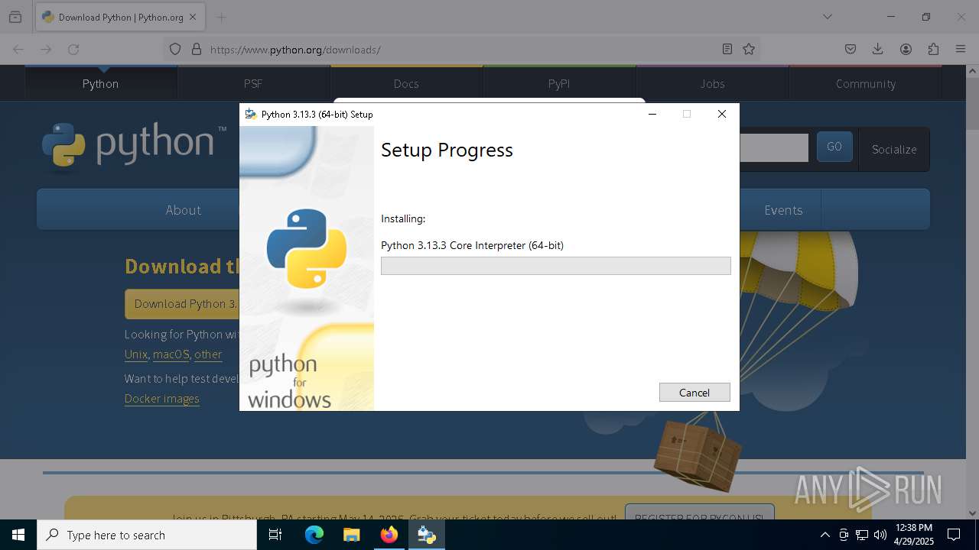Show hidden system tray icons
The image size is (979, 550).
825,535
